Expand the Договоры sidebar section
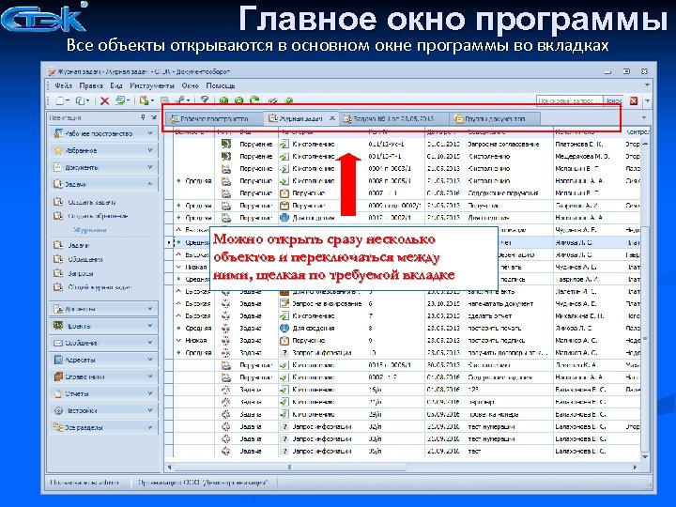676x507 pixels. tap(150, 309)
